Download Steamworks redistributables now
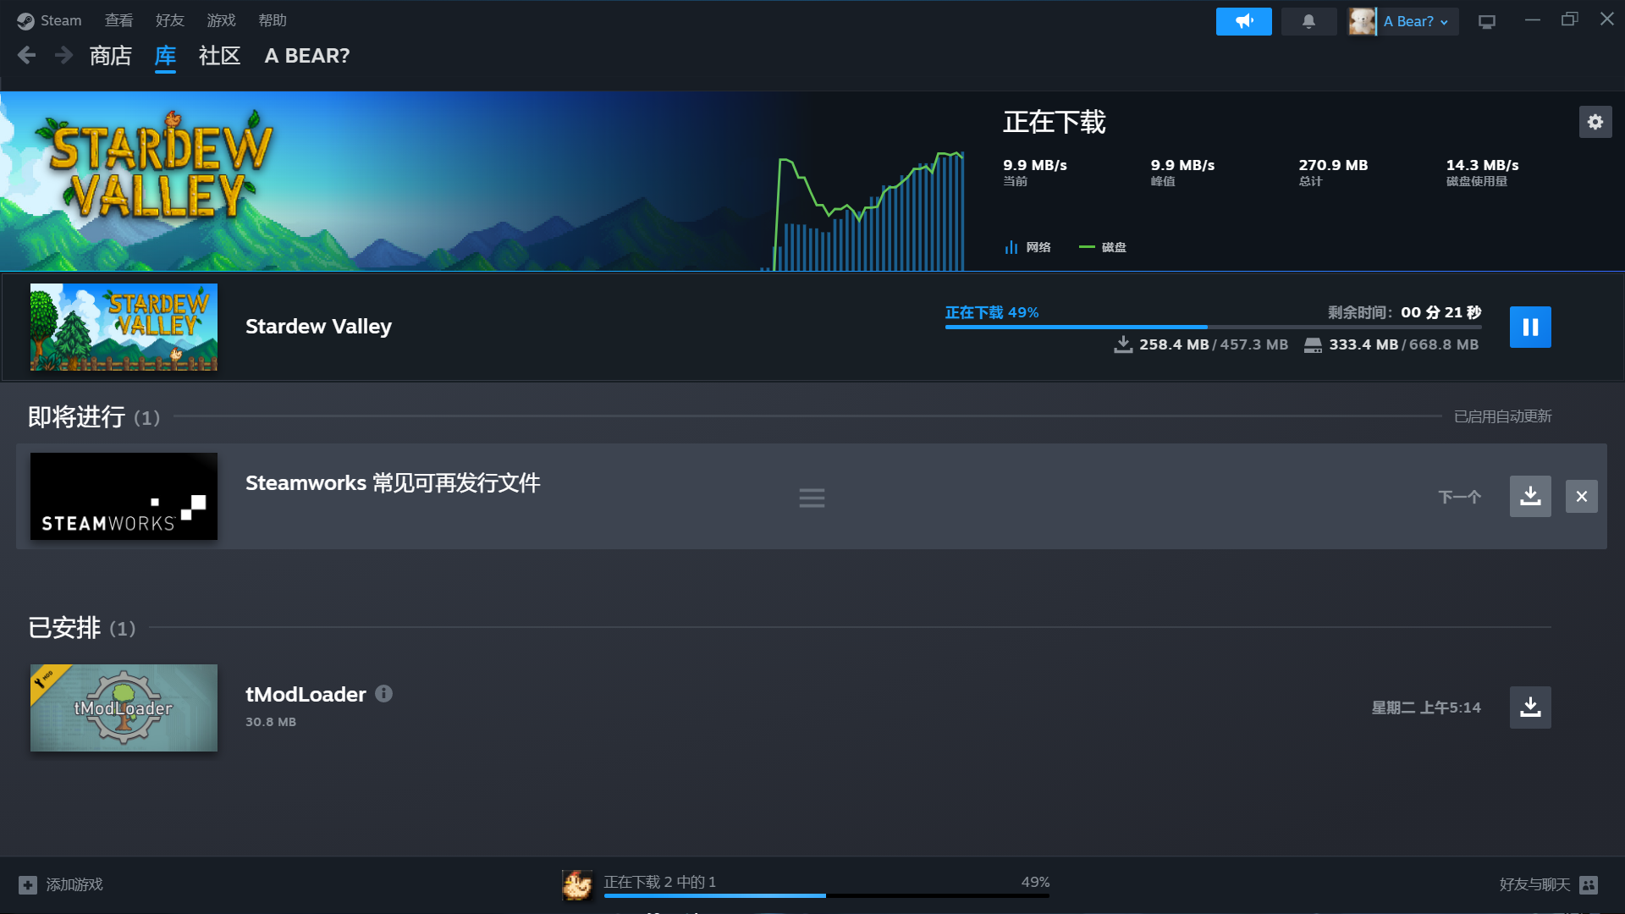The width and height of the screenshot is (1625, 914). tap(1530, 496)
